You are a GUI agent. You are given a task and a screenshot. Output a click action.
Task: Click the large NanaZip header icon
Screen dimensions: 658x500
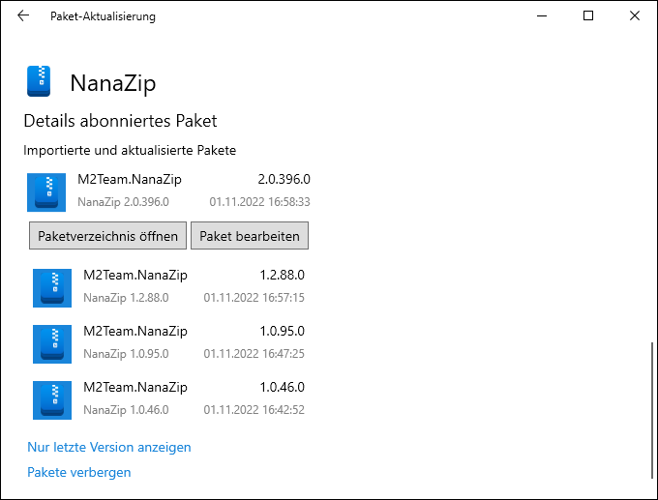39,82
